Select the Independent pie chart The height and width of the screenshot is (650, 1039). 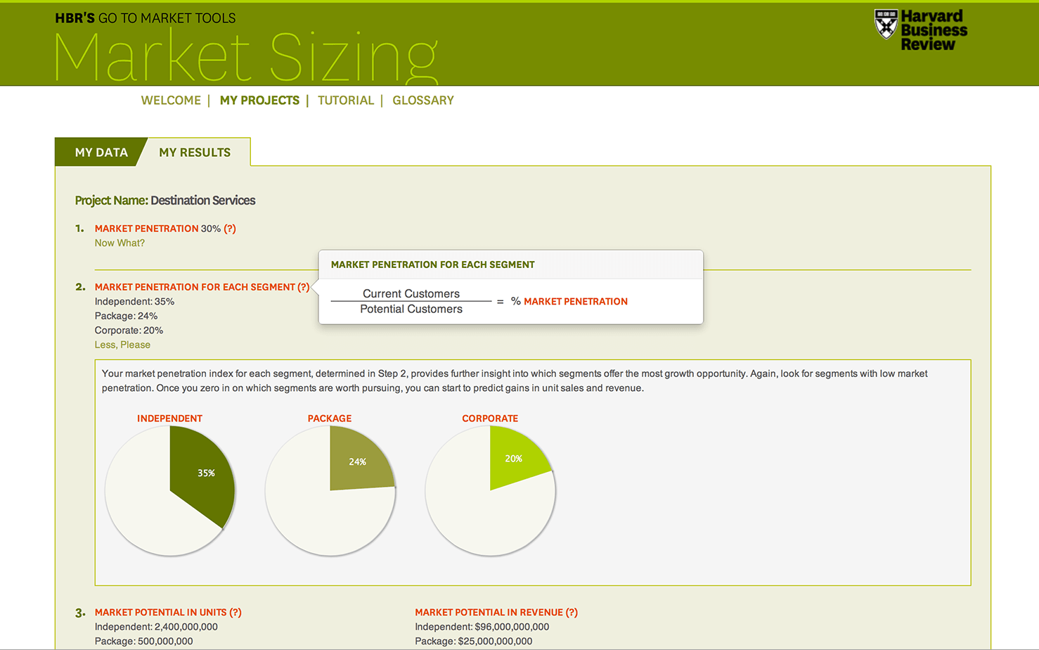169,490
